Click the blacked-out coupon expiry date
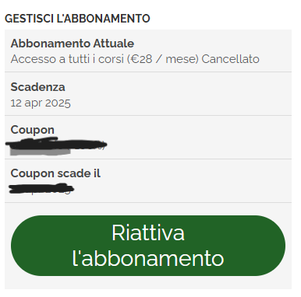The height and width of the screenshot is (297, 301). pos(41,188)
